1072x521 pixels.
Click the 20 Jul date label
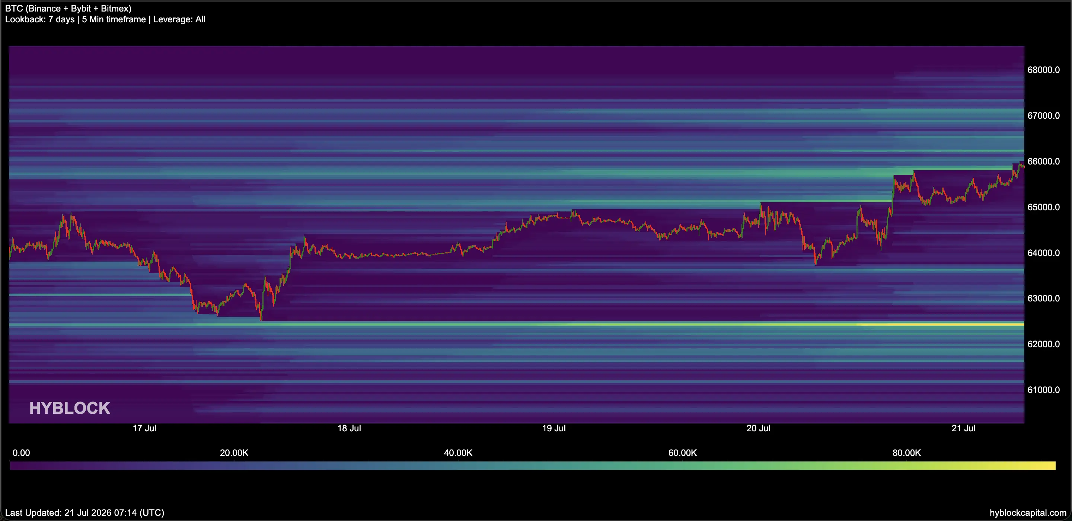758,428
